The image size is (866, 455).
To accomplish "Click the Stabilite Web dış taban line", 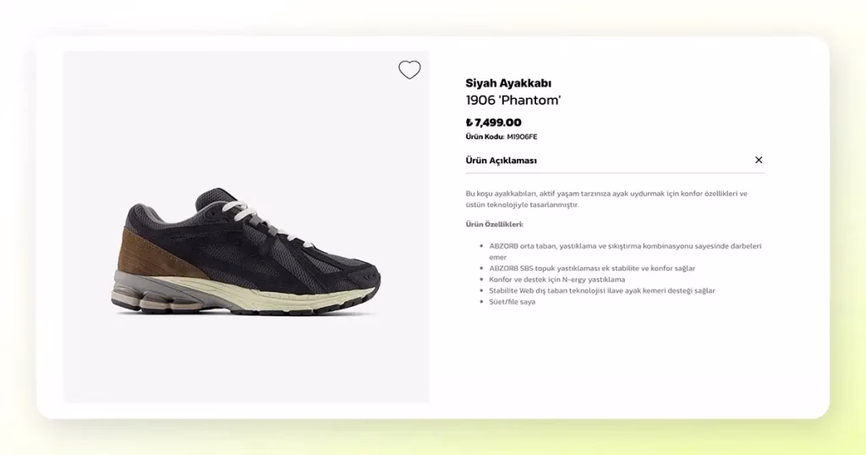I will pos(602,290).
